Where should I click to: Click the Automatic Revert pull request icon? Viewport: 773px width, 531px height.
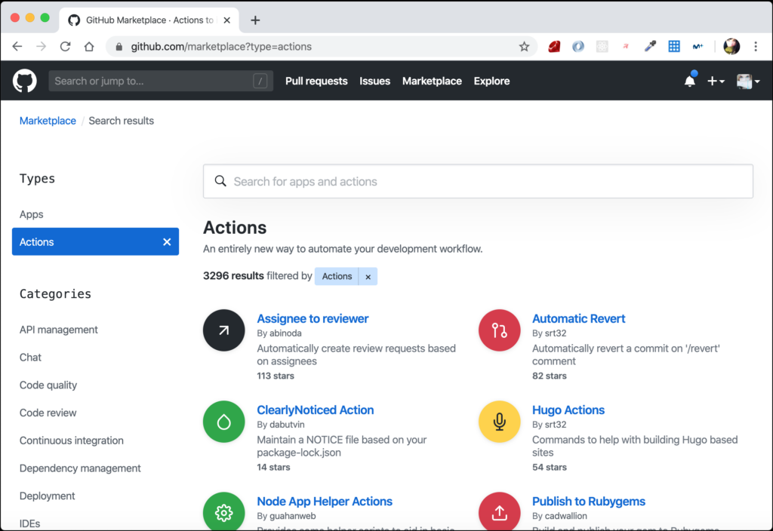click(x=500, y=330)
